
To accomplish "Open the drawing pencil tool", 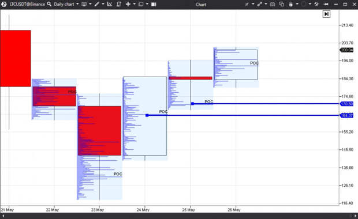I will coord(97,4).
